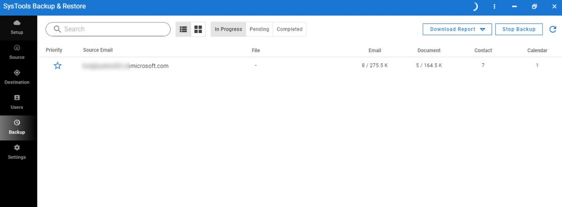
Task: Refresh the backup status list
Action: (552, 29)
